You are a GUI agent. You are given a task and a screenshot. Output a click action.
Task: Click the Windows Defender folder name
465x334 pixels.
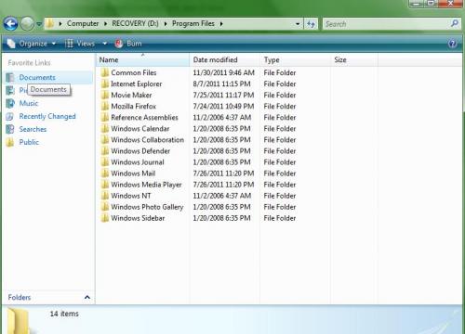[x=140, y=151]
